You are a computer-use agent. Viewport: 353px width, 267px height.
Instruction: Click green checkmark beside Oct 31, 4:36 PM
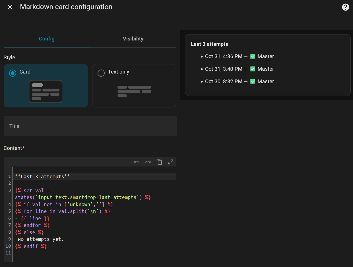coord(252,56)
